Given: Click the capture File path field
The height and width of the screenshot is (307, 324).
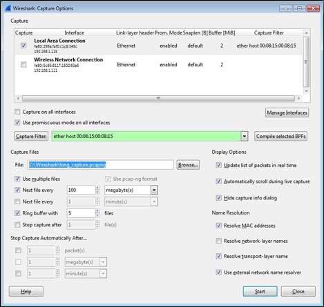Looking at the screenshot, I should tap(101, 165).
